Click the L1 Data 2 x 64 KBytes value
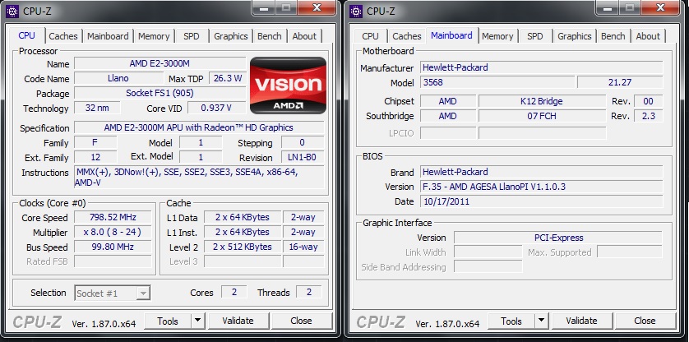Viewport: 689px width, 342px height. click(x=243, y=217)
